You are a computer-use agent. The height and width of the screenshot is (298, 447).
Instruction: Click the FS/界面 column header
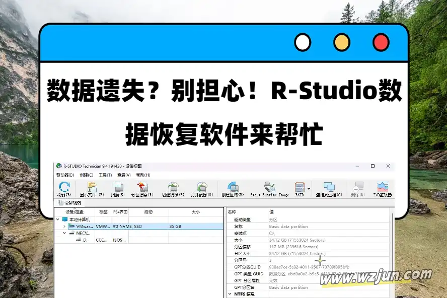pyautogui.click(x=120, y=212)
